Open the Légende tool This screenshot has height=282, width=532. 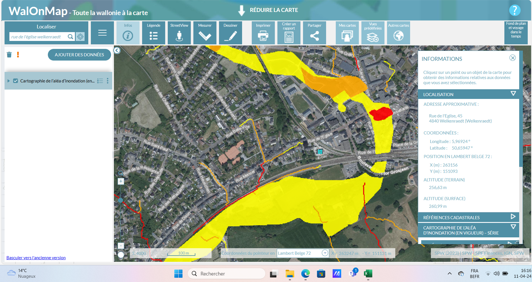point(154,33)
